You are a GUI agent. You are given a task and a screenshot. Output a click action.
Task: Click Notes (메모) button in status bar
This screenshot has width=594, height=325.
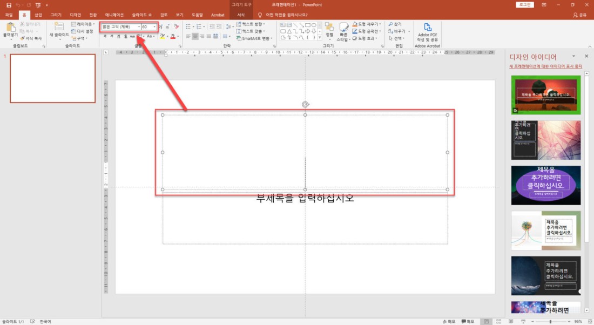(x=449, y=321)
